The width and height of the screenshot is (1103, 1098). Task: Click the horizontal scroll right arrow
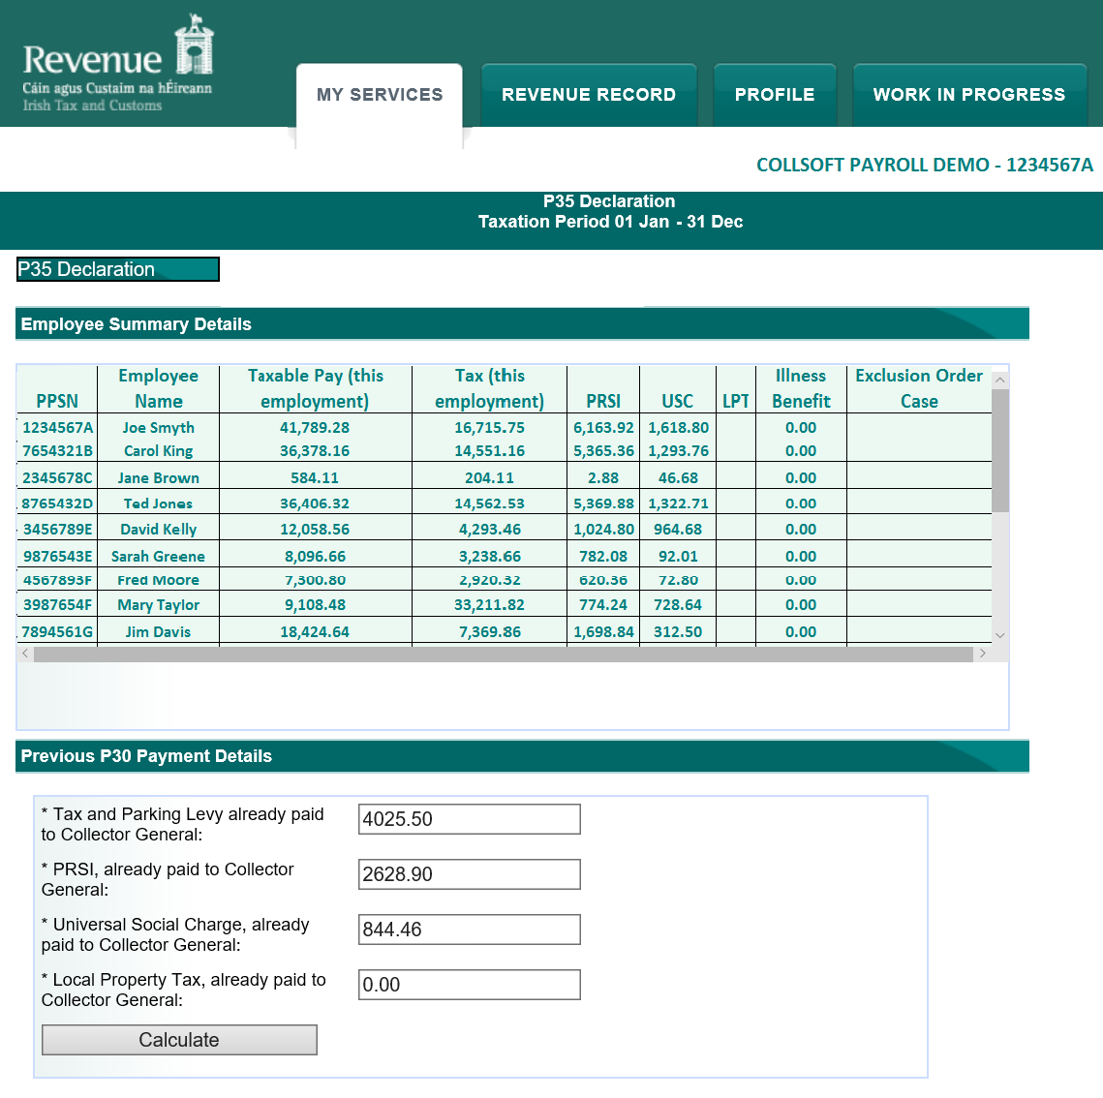(x=982, y=654)
